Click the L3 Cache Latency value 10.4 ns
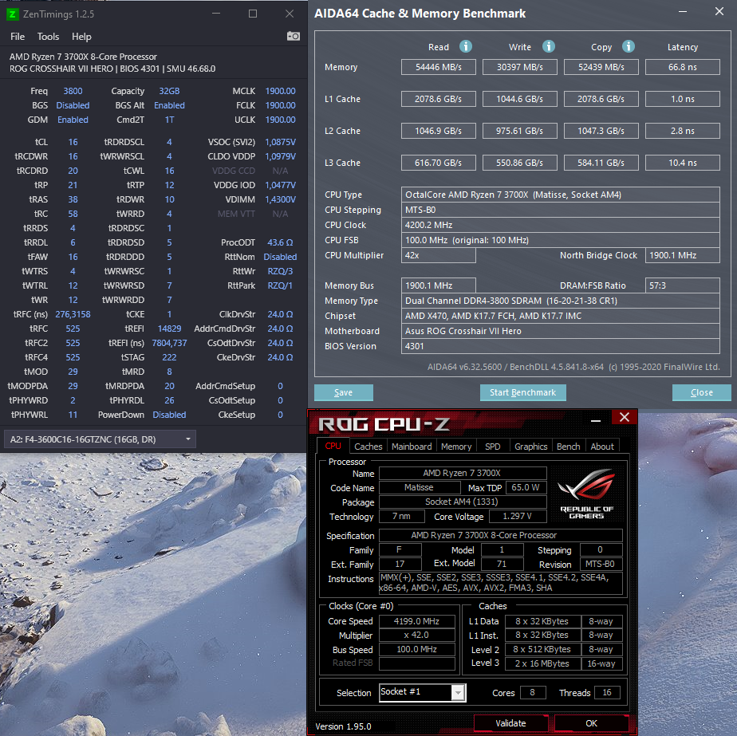 coord(683,163)
